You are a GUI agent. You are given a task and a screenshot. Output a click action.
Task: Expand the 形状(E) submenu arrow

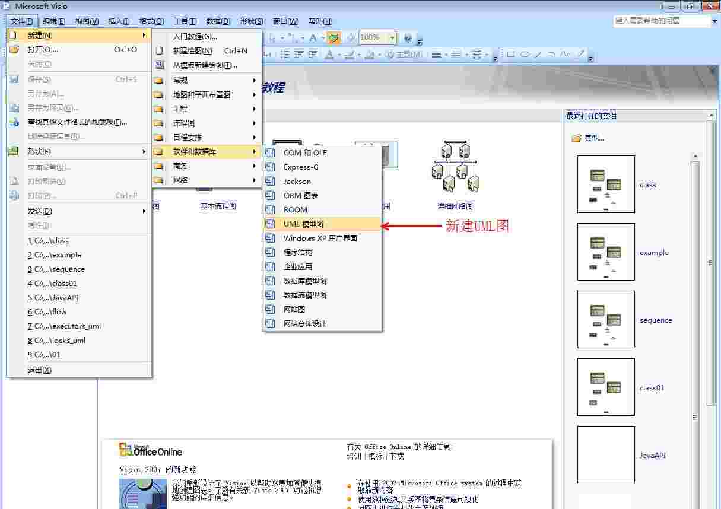pyautogui.click(x=144, y=152)
